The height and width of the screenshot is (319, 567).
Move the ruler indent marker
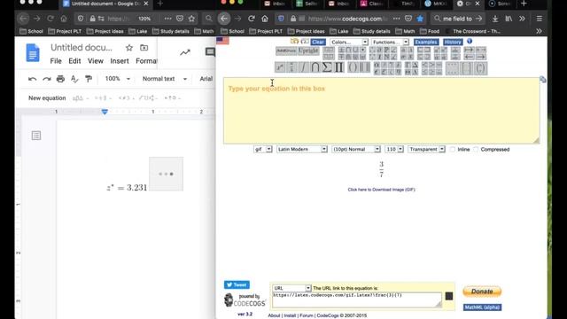point(105,113)
